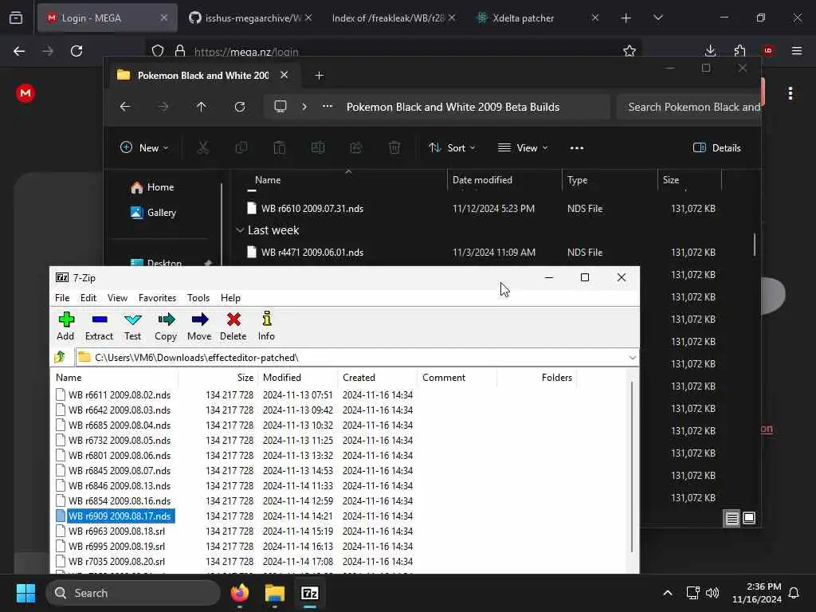Open the File menu in 7-Zip

(x=62, y=298)
